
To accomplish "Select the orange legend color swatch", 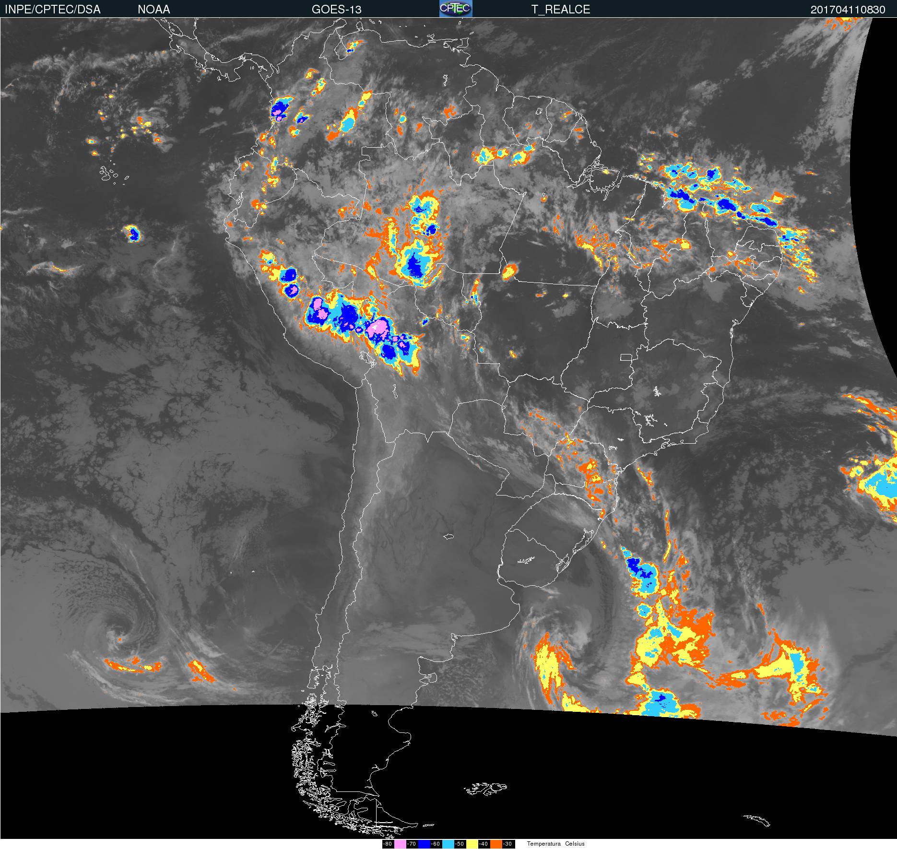I will pyautogui.click(x=496, y=844).
